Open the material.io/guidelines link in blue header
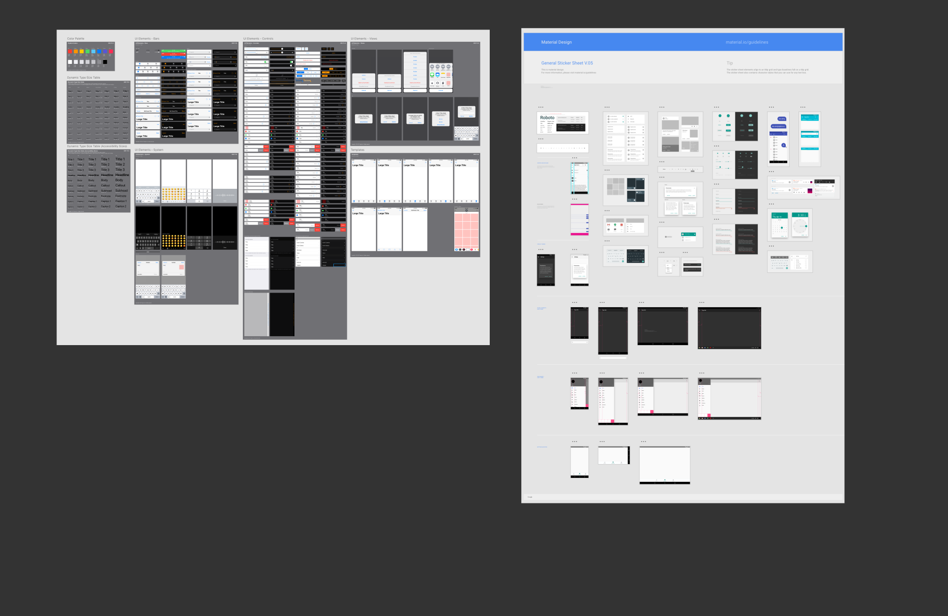The height and width of the screenshot is (616, 948). (746, 42)
